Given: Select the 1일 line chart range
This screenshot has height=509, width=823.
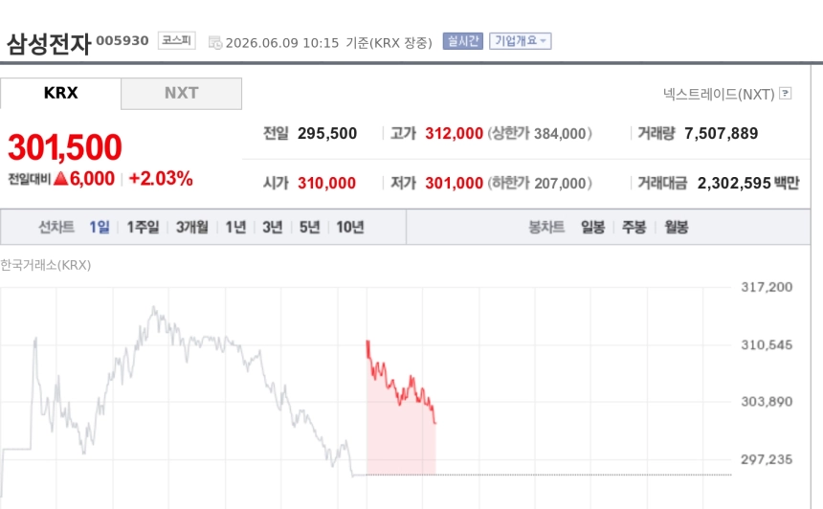Looking at the screenshot, I should click(100, 227).
